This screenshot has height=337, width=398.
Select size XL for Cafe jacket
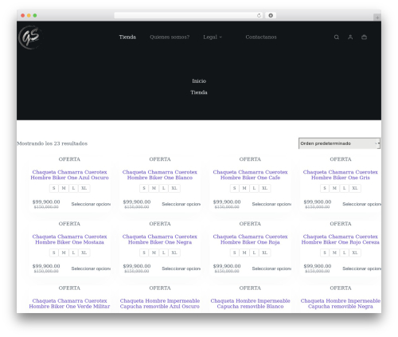(265, 188)
